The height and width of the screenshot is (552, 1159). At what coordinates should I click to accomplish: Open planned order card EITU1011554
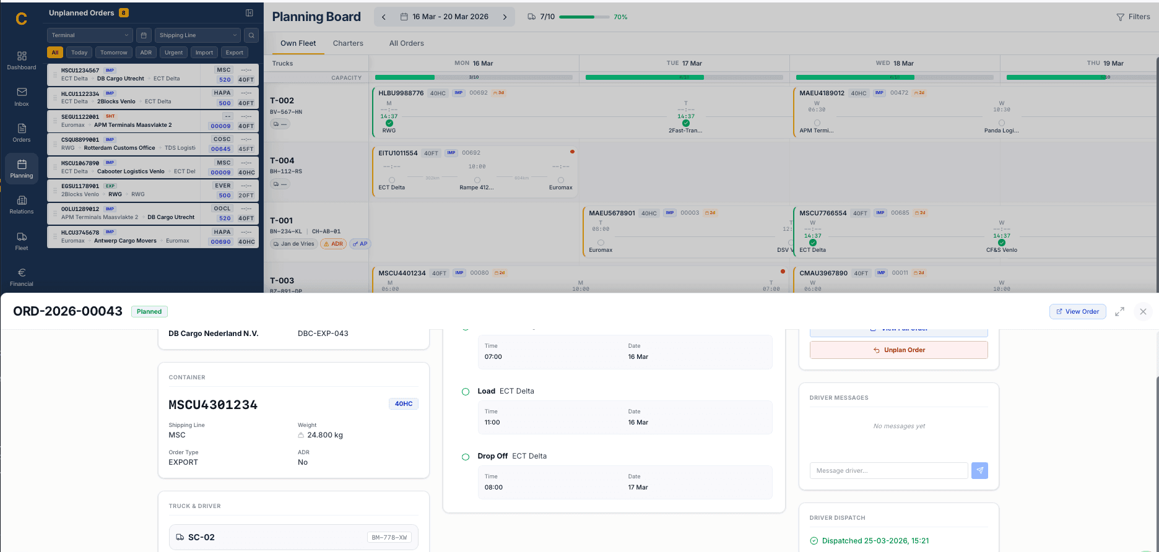(475, 172)
